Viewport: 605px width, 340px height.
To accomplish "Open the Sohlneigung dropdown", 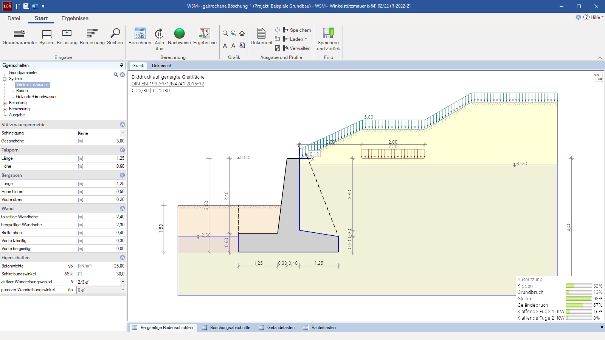I will point(123,133).
